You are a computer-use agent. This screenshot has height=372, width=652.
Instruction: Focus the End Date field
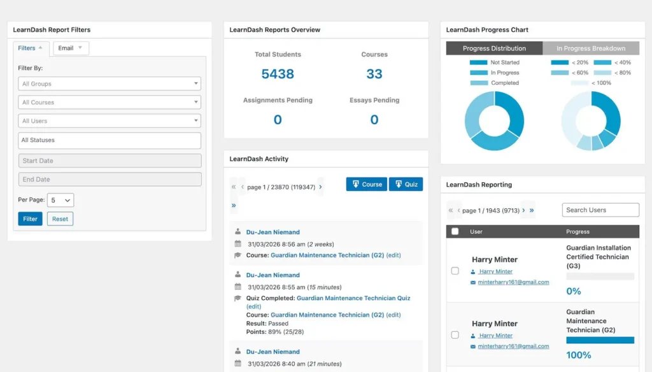(x=110, y=180)
